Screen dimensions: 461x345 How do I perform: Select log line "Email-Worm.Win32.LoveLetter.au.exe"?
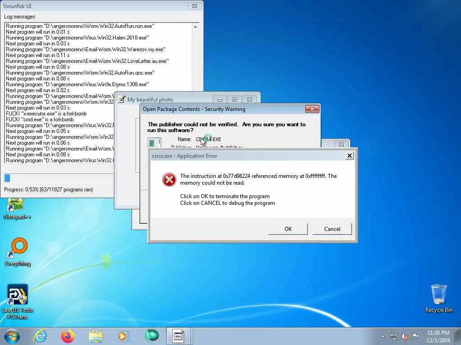[87, 61]
